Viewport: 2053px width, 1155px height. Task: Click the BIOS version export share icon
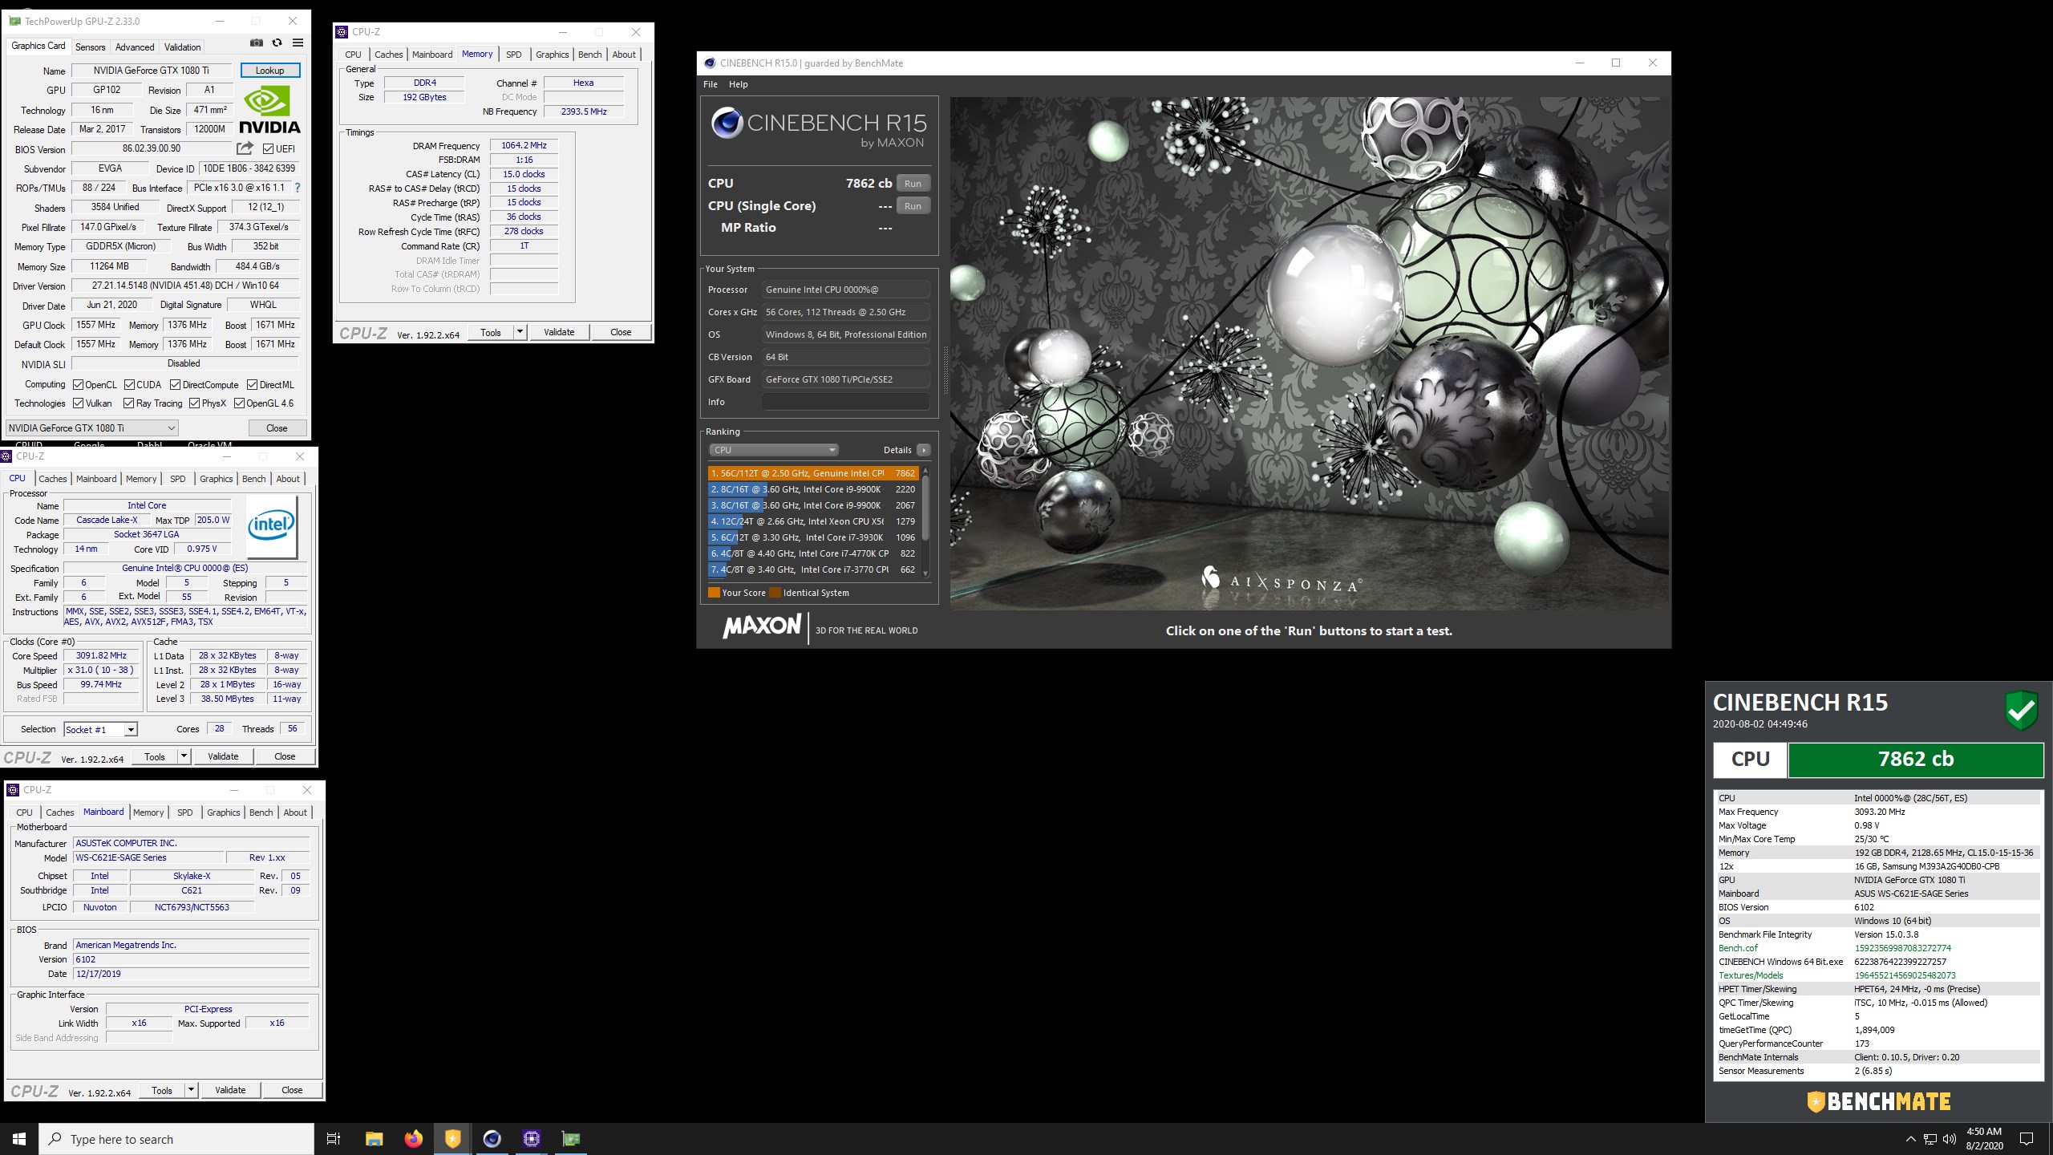pos(245,148)
